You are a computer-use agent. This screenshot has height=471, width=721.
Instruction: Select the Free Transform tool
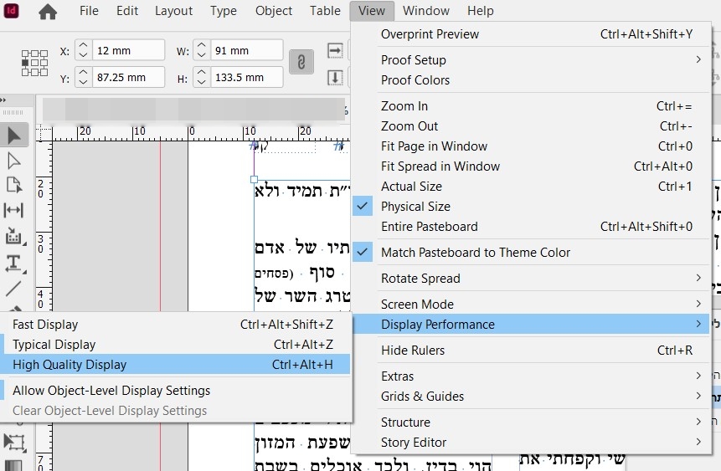coord(13,442)
